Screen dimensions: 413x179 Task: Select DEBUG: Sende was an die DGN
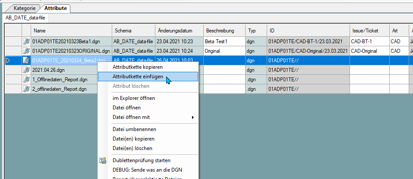(148, 170)
